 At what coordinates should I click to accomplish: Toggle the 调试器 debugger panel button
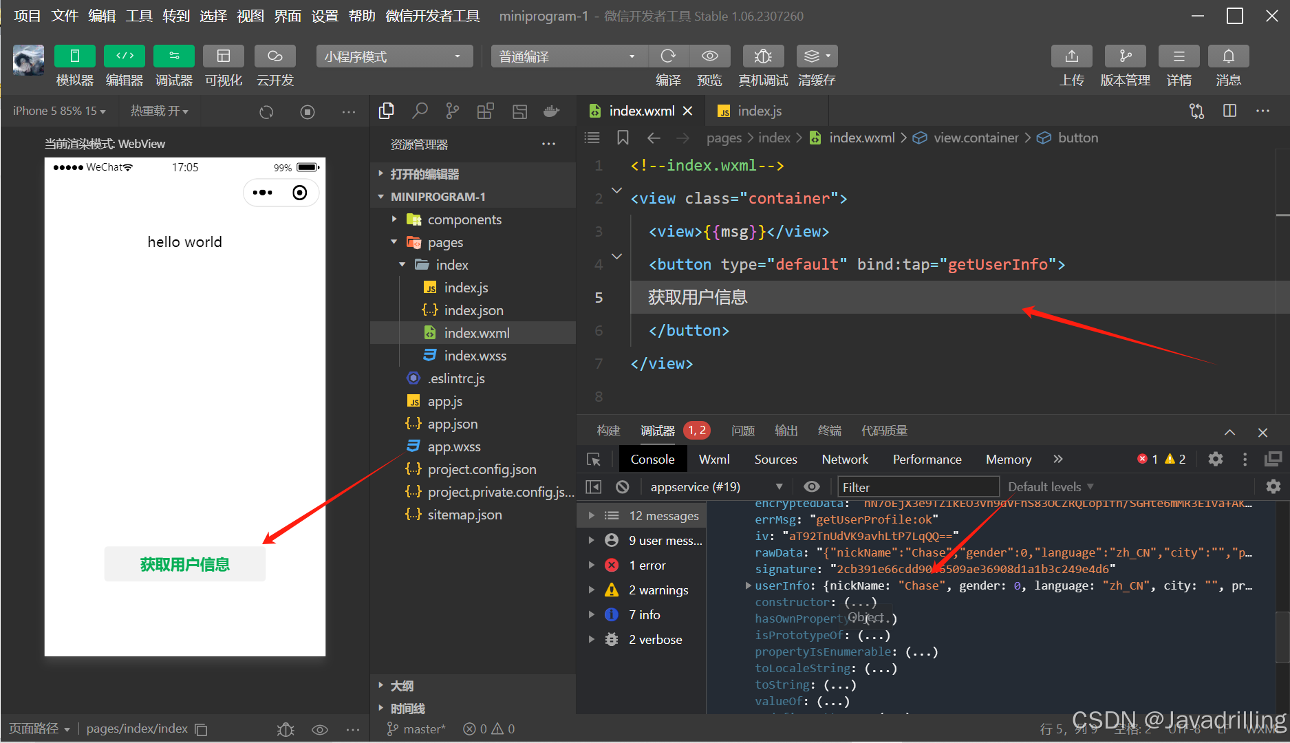pyautogui.click(x=174, y=56)
